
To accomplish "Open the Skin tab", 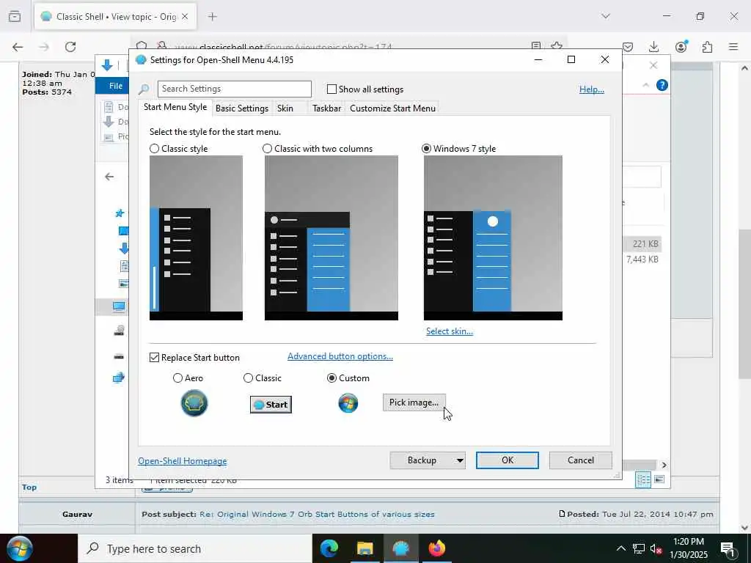I will pyautogui.click(x=285, y=108).
